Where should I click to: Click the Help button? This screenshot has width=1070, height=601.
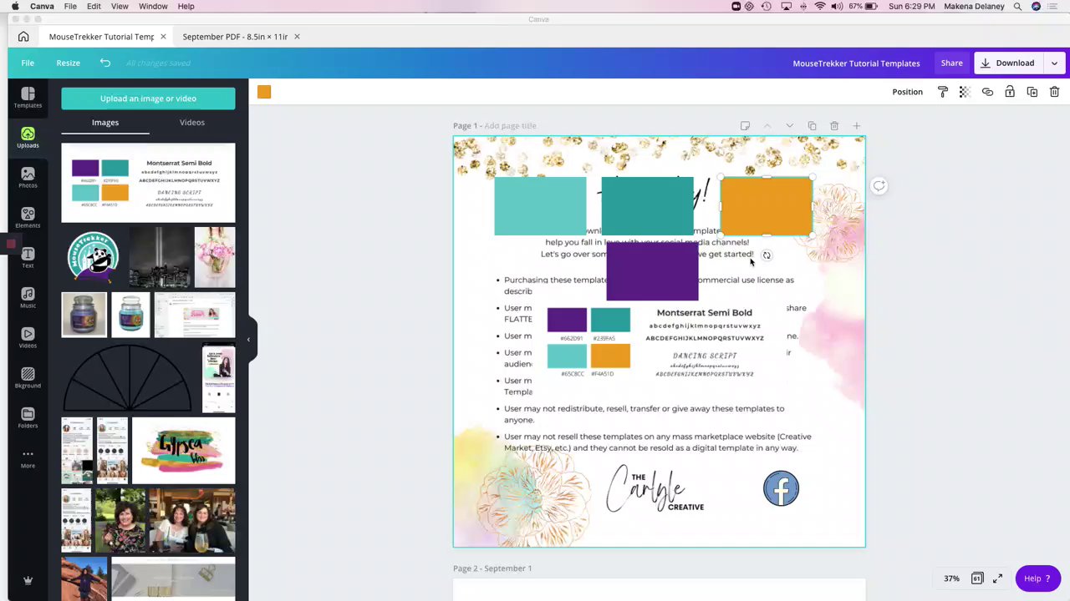coord(1037,578)
